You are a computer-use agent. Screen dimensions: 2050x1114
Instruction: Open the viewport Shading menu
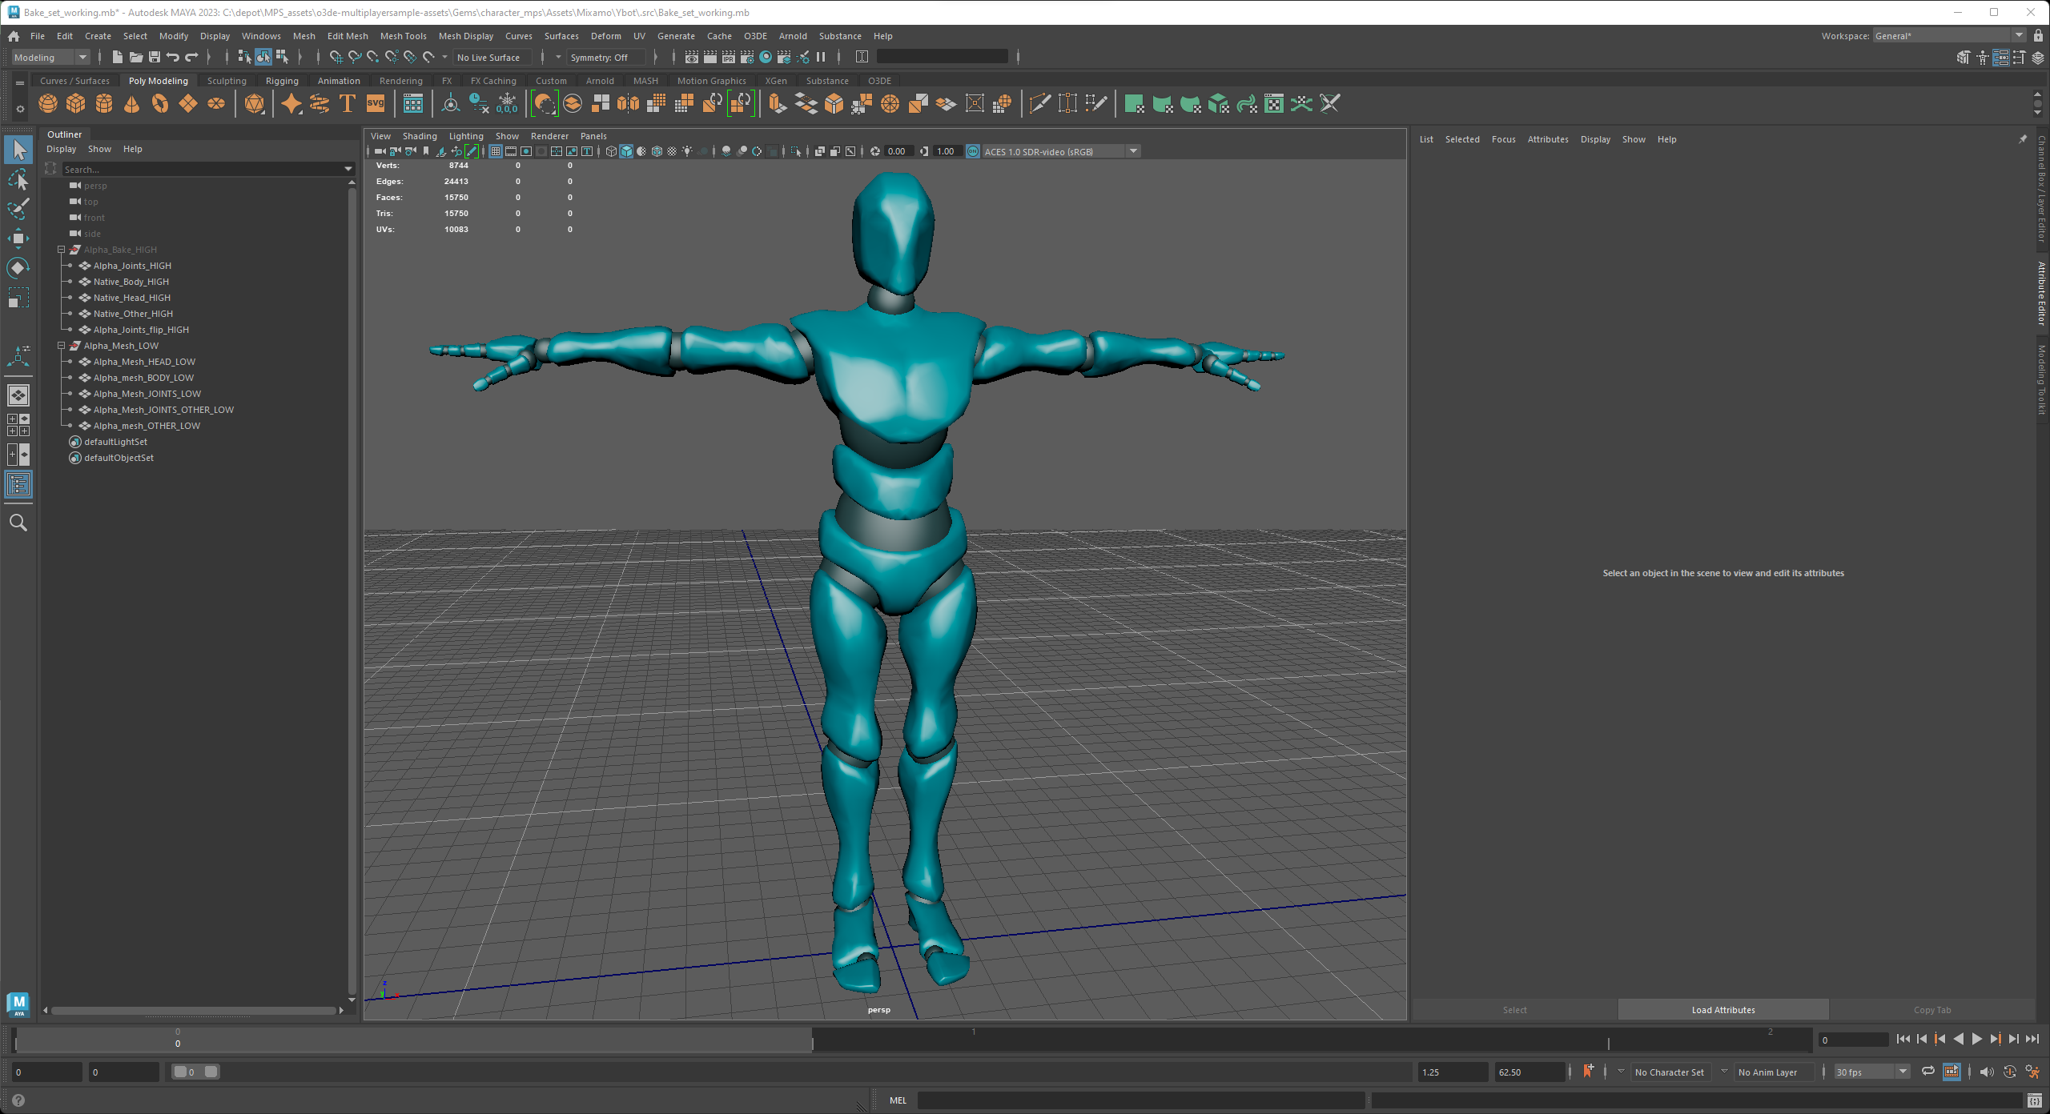(420, 136)
